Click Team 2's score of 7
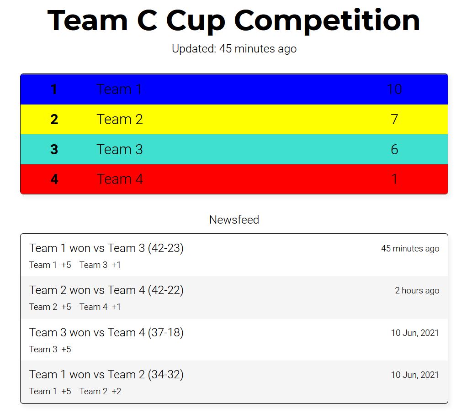The image size is (467, 413). pos(394,119)
